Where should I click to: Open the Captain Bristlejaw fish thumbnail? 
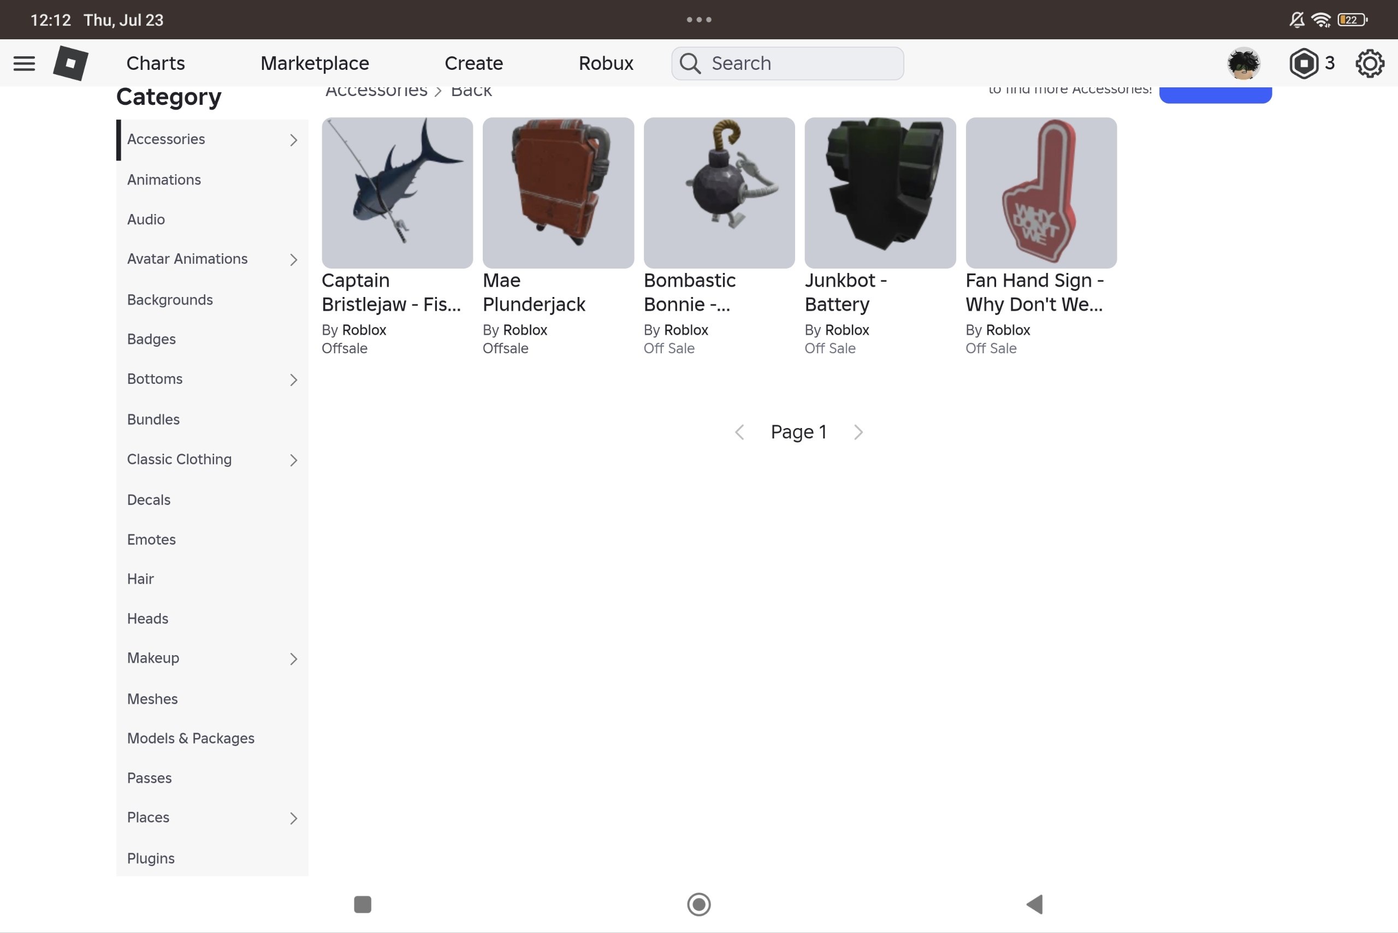398,193
